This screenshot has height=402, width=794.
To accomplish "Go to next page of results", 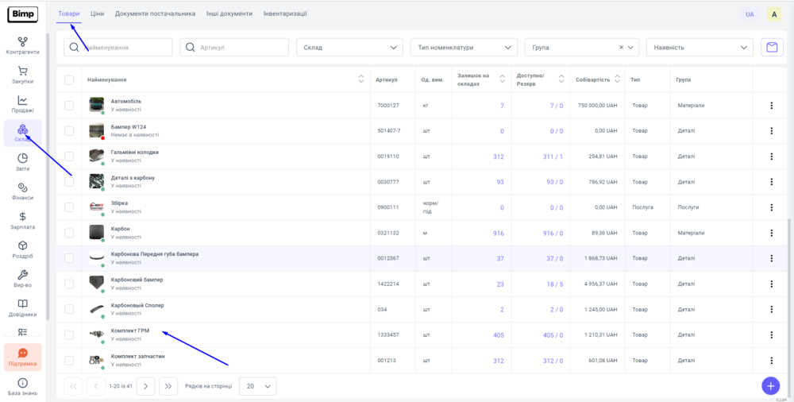I will point(145,386).
